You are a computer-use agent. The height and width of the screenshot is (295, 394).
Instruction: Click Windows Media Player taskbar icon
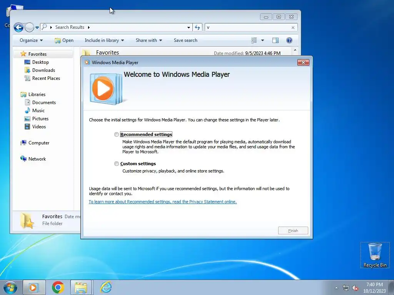point(34,287)
